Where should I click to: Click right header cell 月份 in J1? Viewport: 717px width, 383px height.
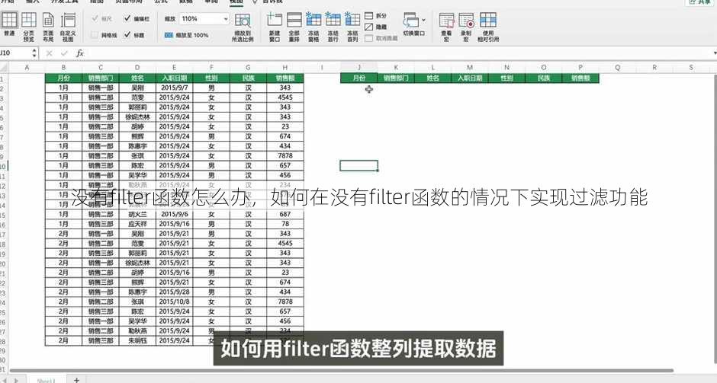pyautogui.click(x=359, y=78)
